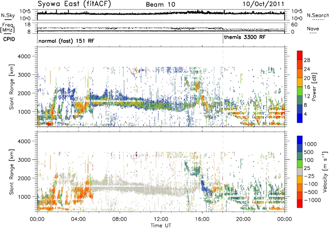
Task: Click the "60" Nave axis tick
Action: pyautogui.click(x=294, y=25)
